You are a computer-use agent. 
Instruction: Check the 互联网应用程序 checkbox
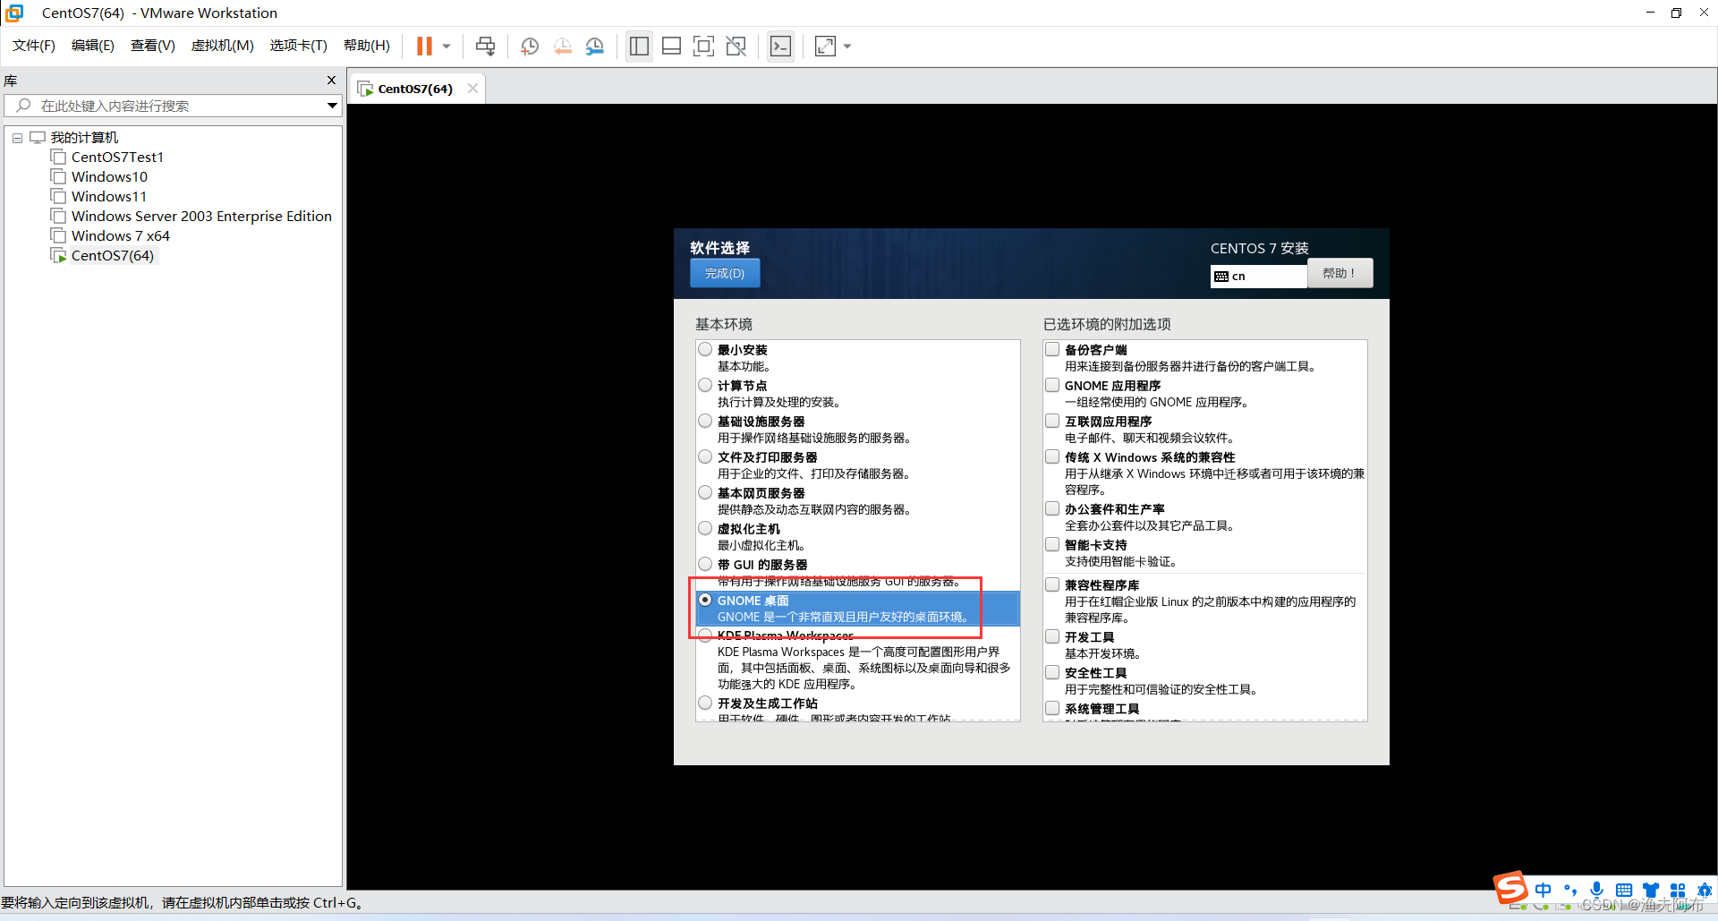[x=1052, y=422]
